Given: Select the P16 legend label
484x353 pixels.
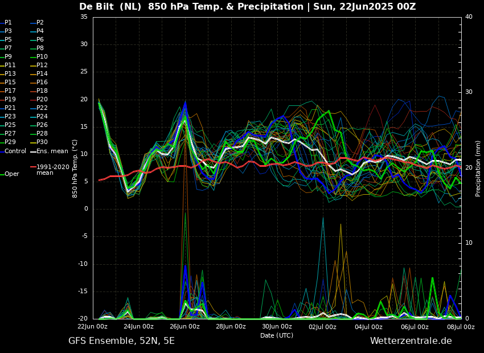Looking at the screenshot, I should tap(42, 83).
